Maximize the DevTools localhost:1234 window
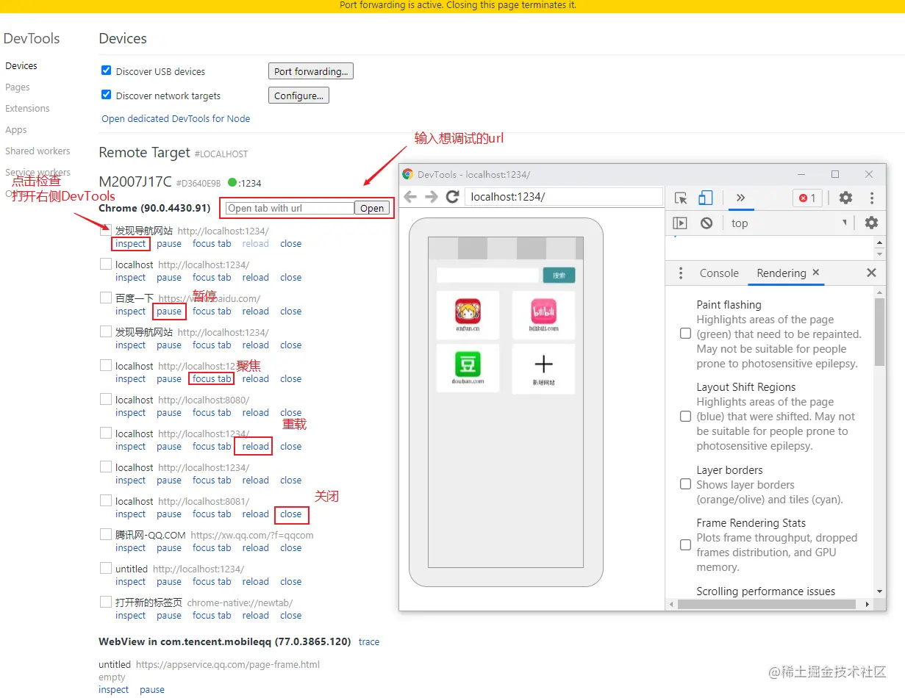Viewport: 905px width, 698px height. click(x=835, y=174)
